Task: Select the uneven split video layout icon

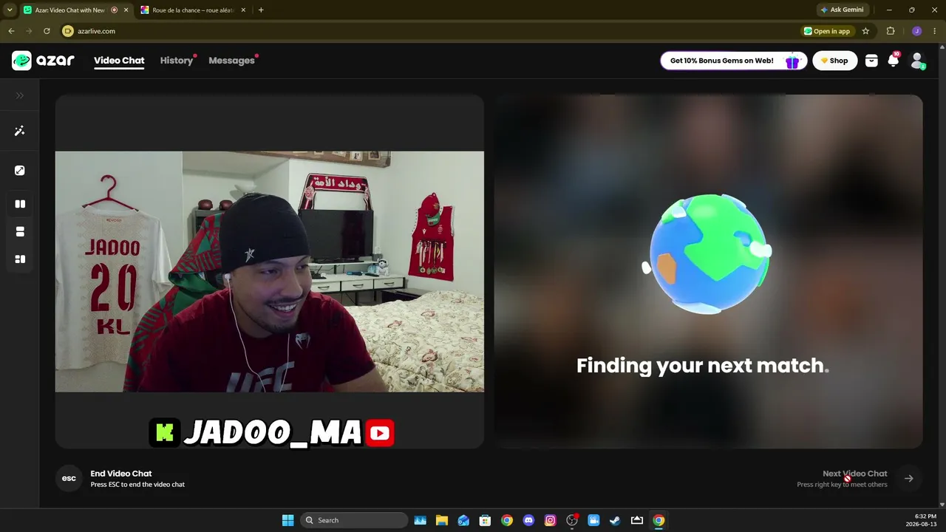Action: click(x=20, y=259)
